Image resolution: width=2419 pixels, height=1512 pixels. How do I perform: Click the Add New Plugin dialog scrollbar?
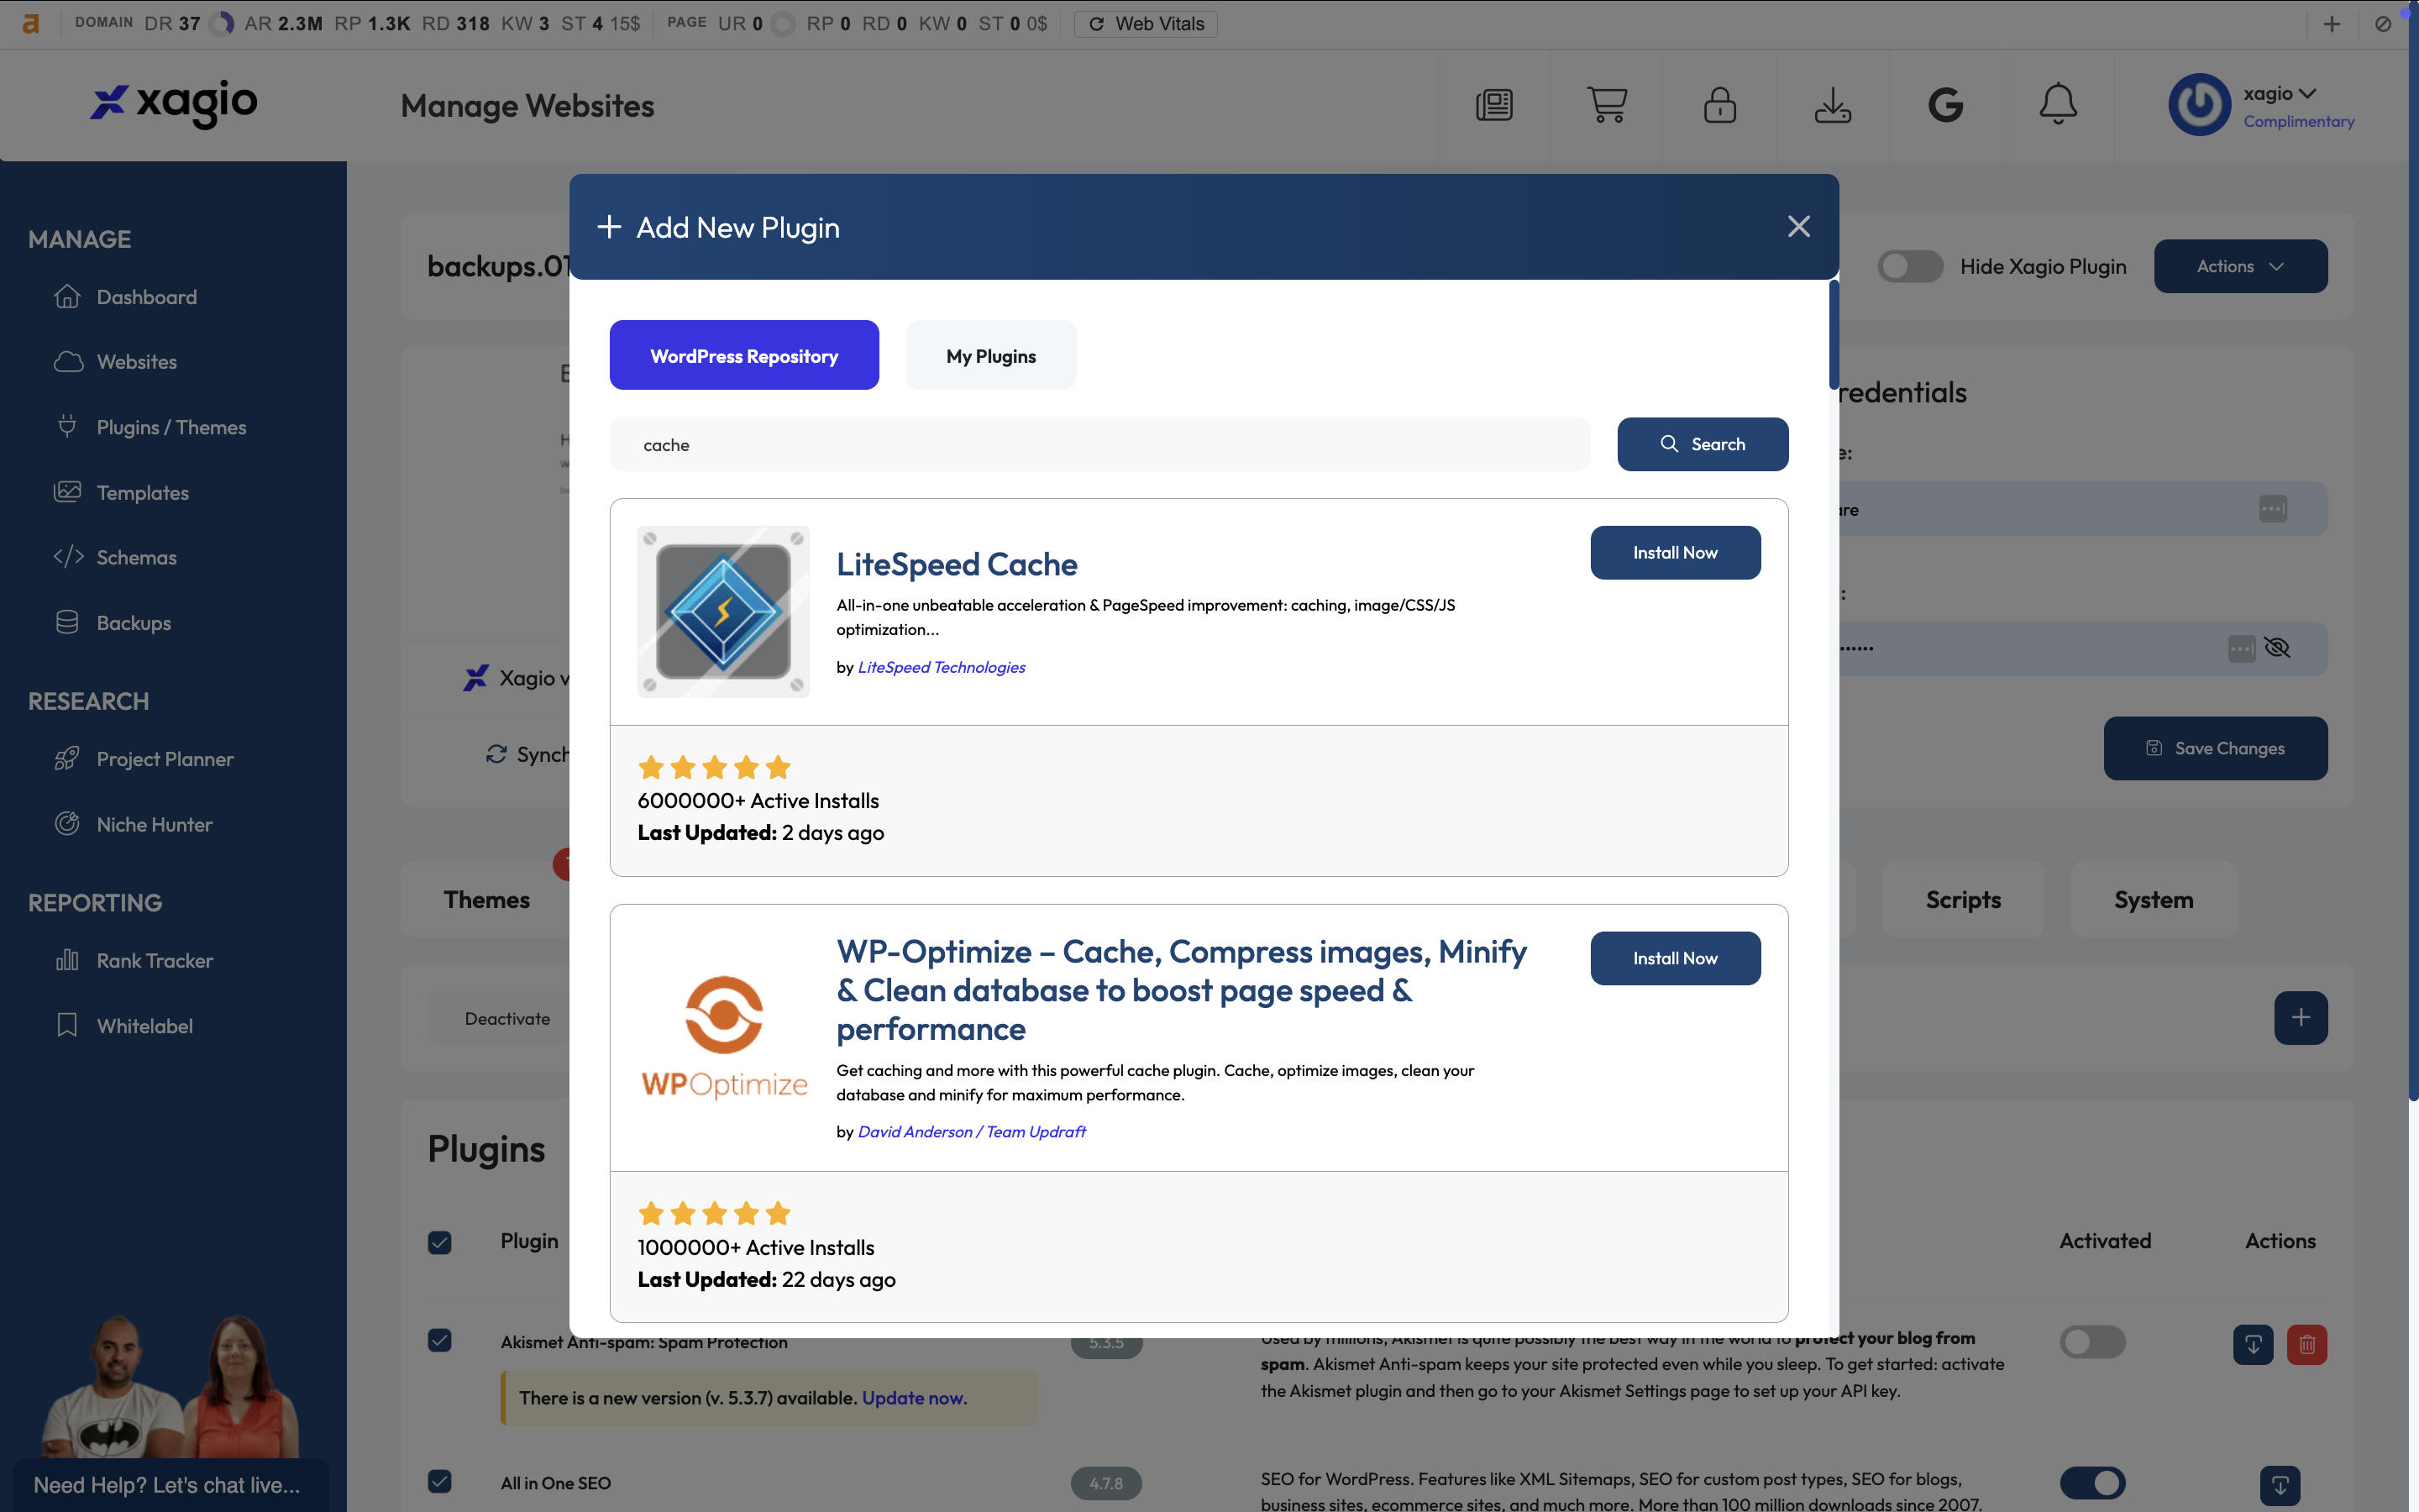point(1834,335)
